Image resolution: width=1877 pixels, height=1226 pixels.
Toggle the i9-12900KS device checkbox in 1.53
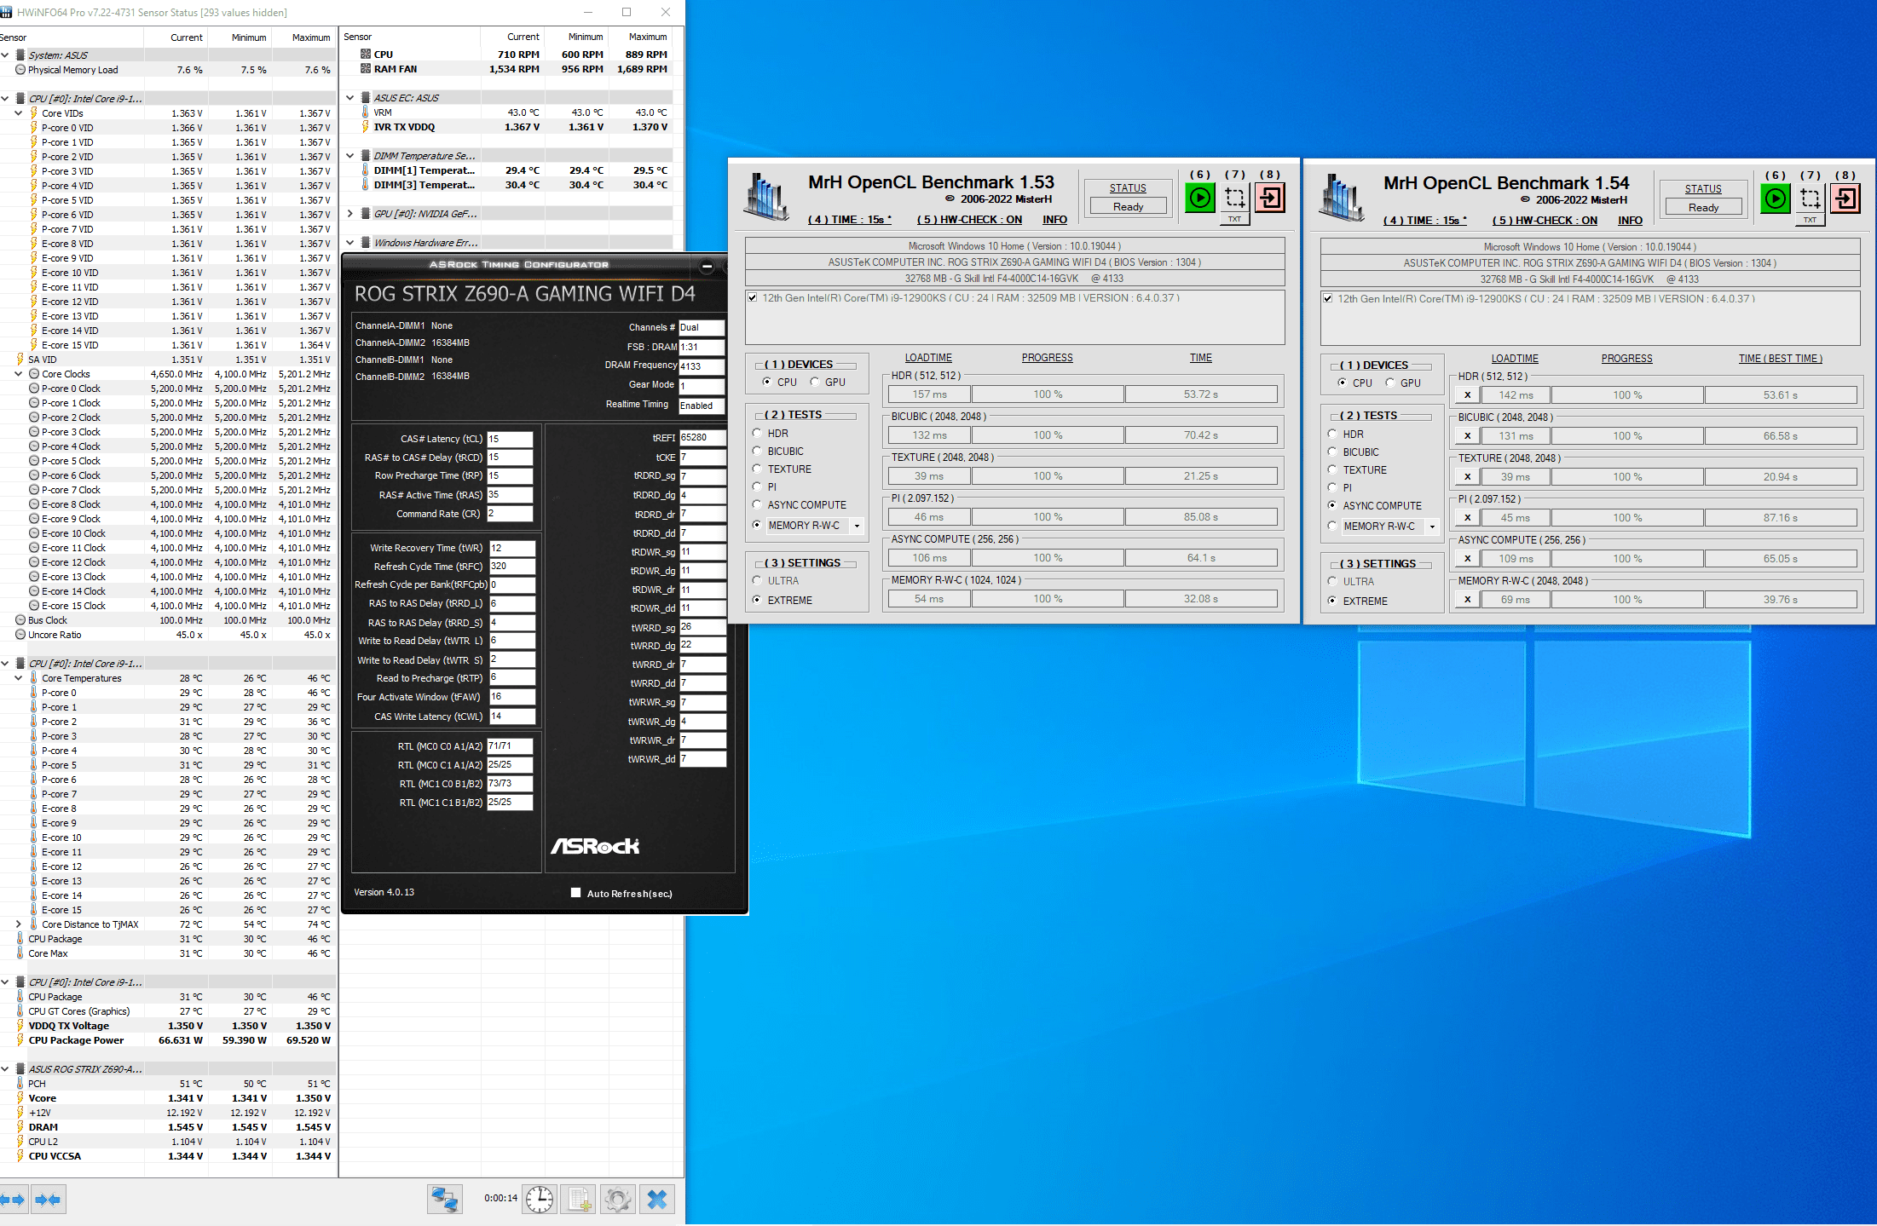tap(752, 298)
